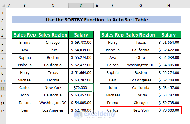Select column B header
The image size is (190, 124).
click(25, 6)
